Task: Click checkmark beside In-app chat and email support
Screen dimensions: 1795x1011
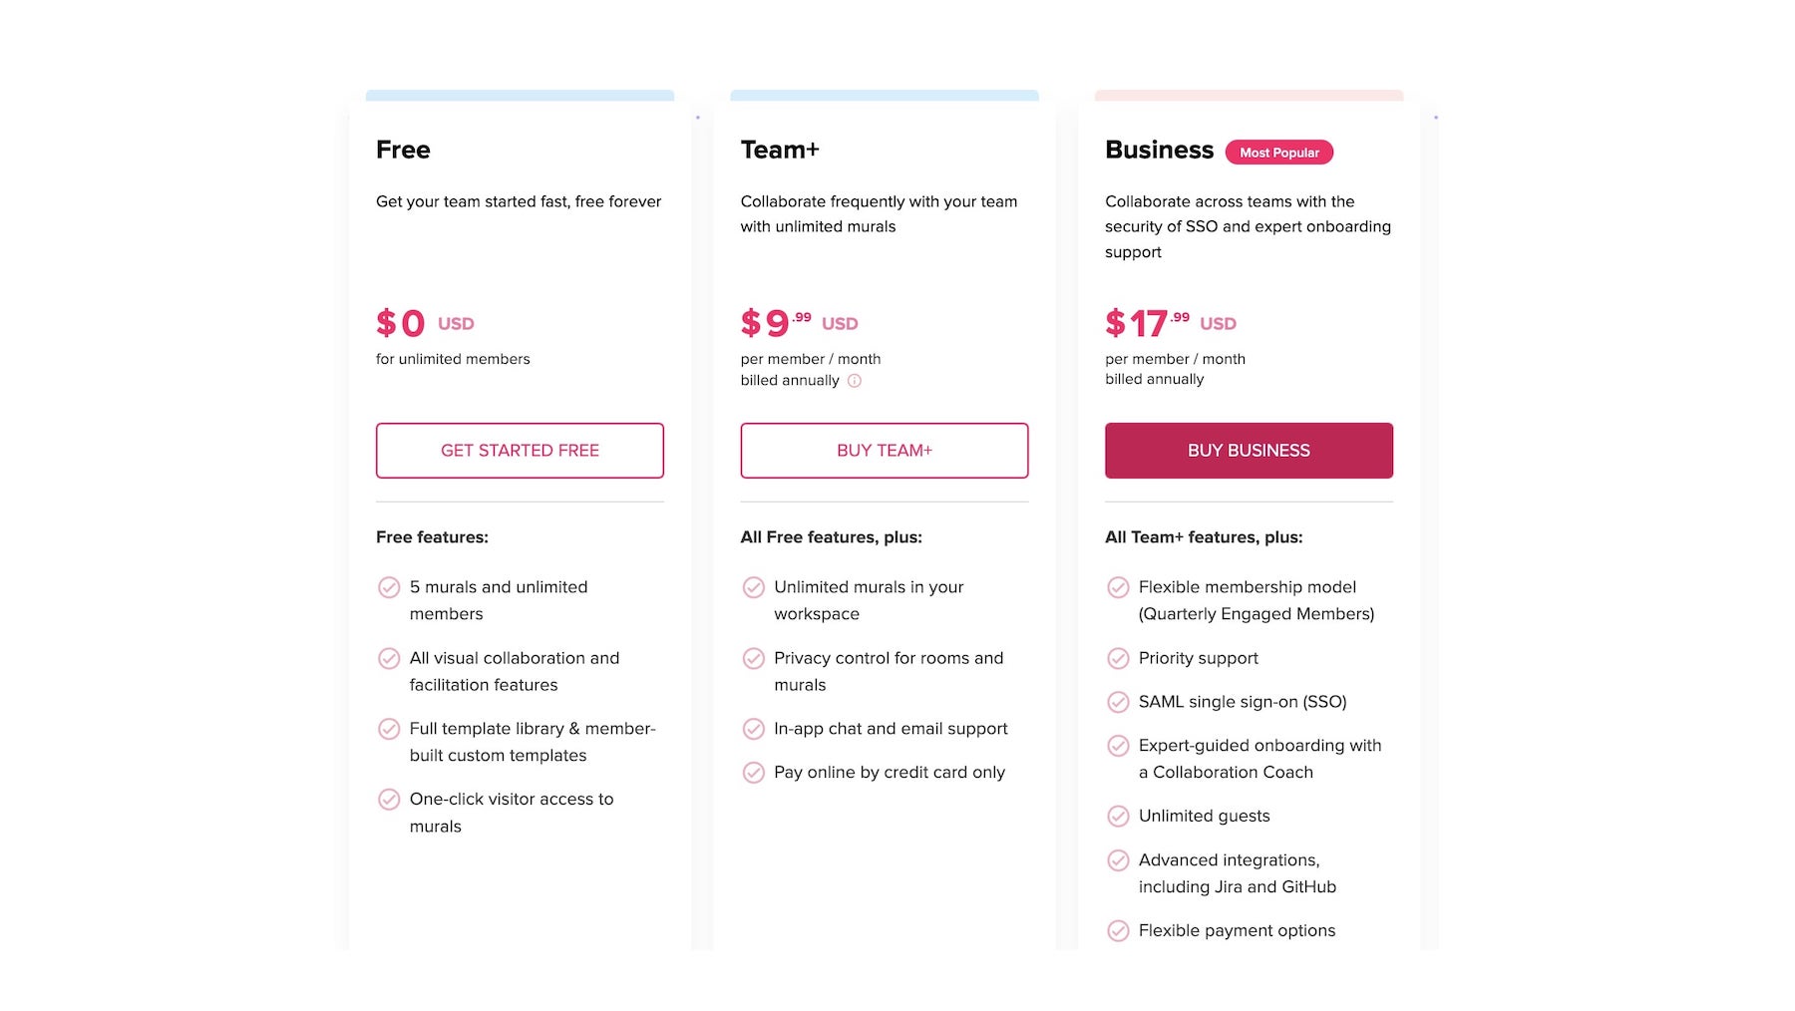Action: click(x=754, y=729)
